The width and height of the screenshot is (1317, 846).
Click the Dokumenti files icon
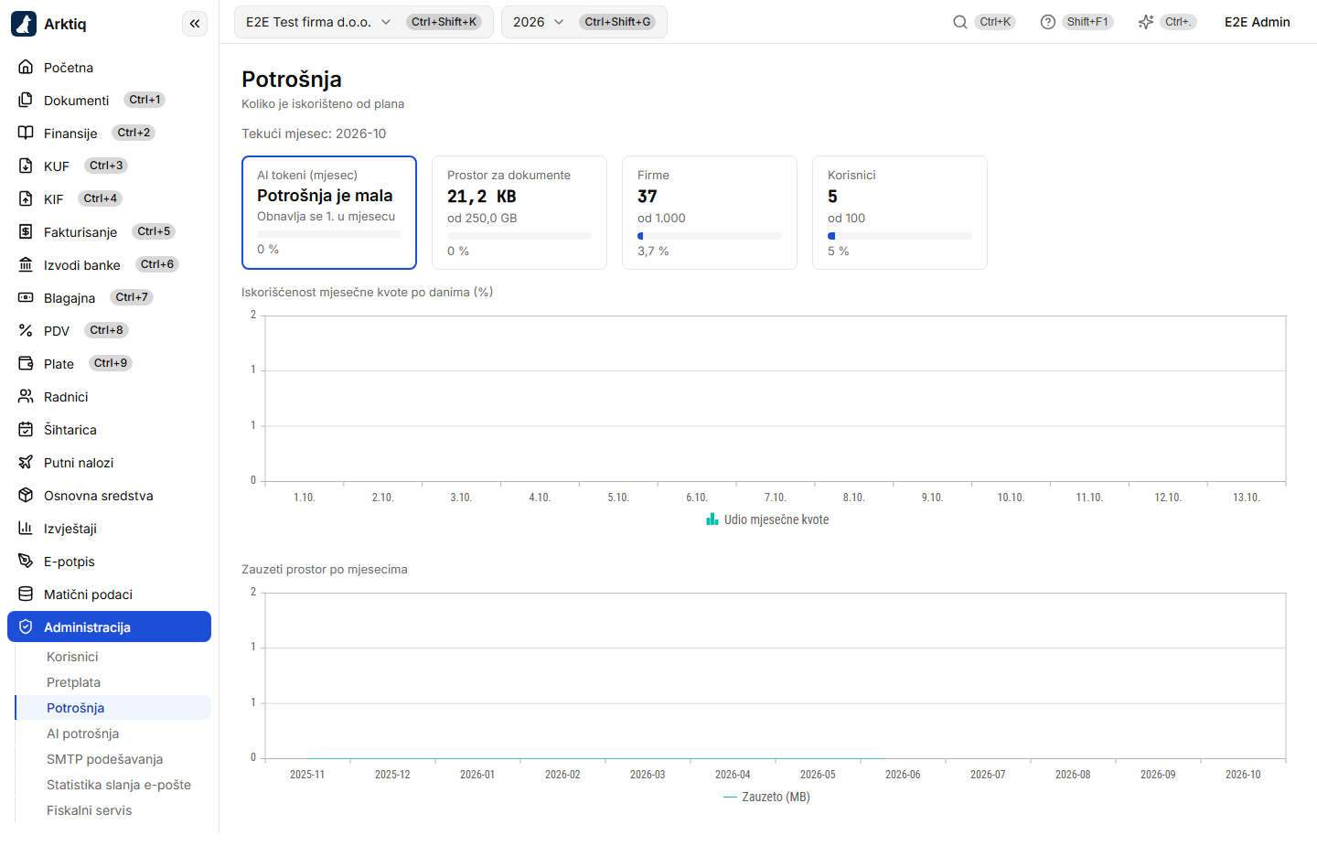(26, 100)
